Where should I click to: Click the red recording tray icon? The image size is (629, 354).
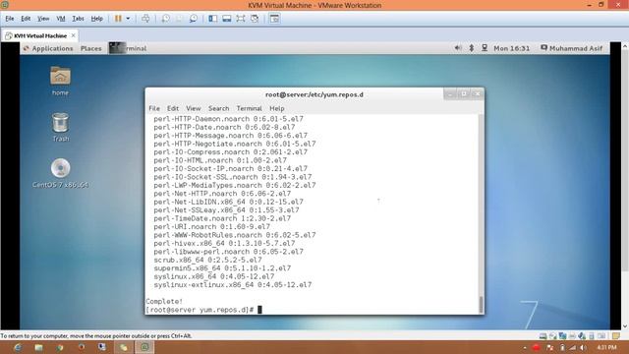coord(537,347)
